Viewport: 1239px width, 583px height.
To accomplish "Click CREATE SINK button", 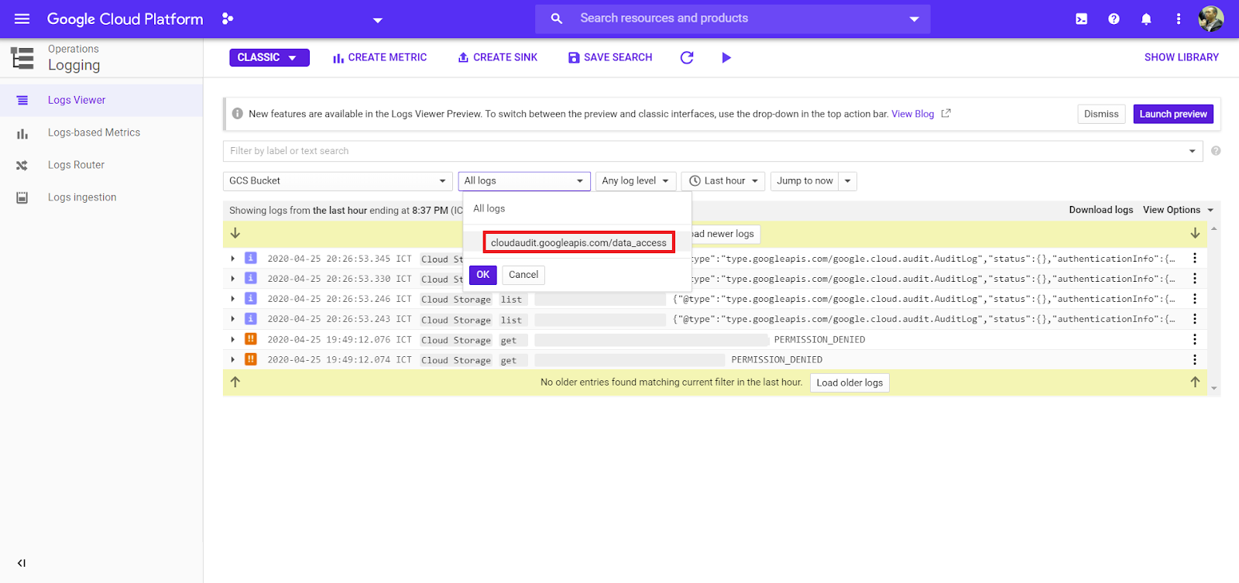I will click(497, 57).
